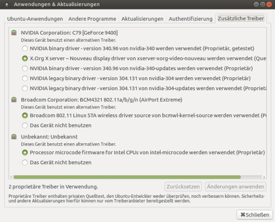Image resolution: width=275 pixels, height=222 pixels.
Task: Click the scrollbar left arrow
Action: (11, 177)
